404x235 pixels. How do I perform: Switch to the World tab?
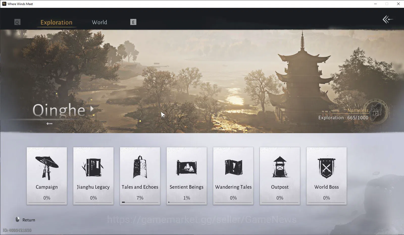pyautogui.click(x=99, y=22)
